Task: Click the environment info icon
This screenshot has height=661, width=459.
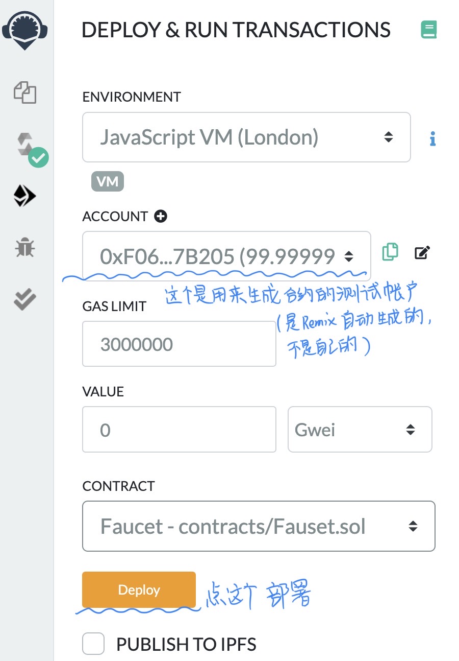Action: coord(432,138)
